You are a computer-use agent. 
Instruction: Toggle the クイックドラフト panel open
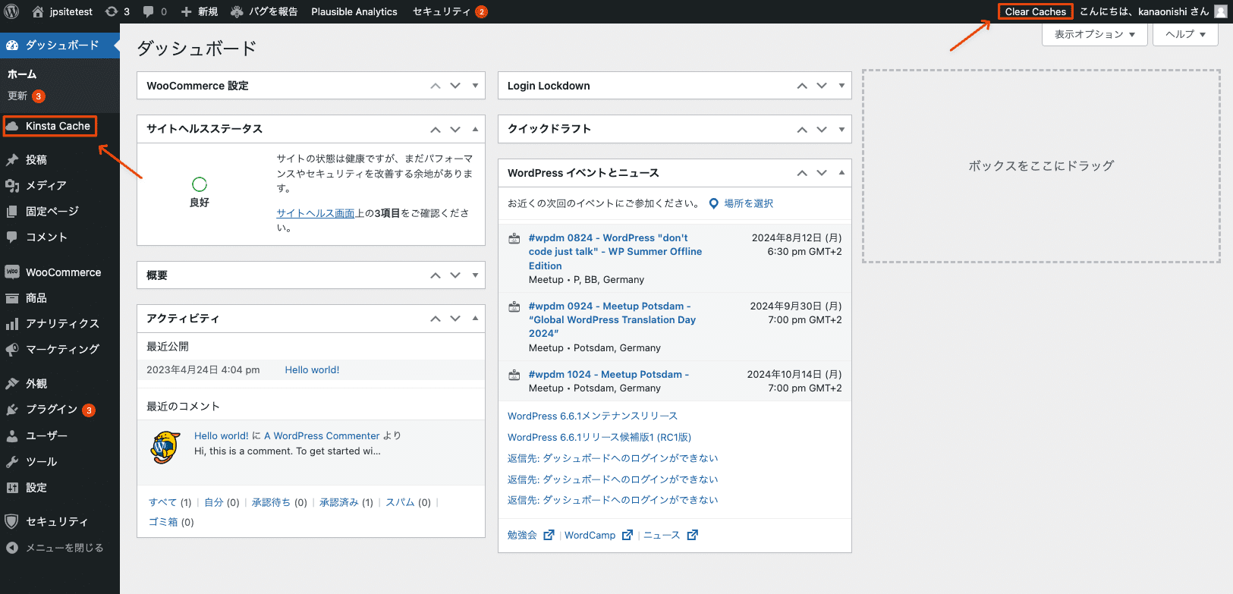coord(841,129)
